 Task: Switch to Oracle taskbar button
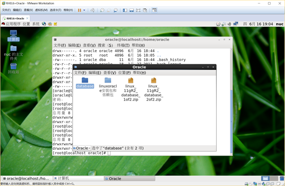click(130, 179)
